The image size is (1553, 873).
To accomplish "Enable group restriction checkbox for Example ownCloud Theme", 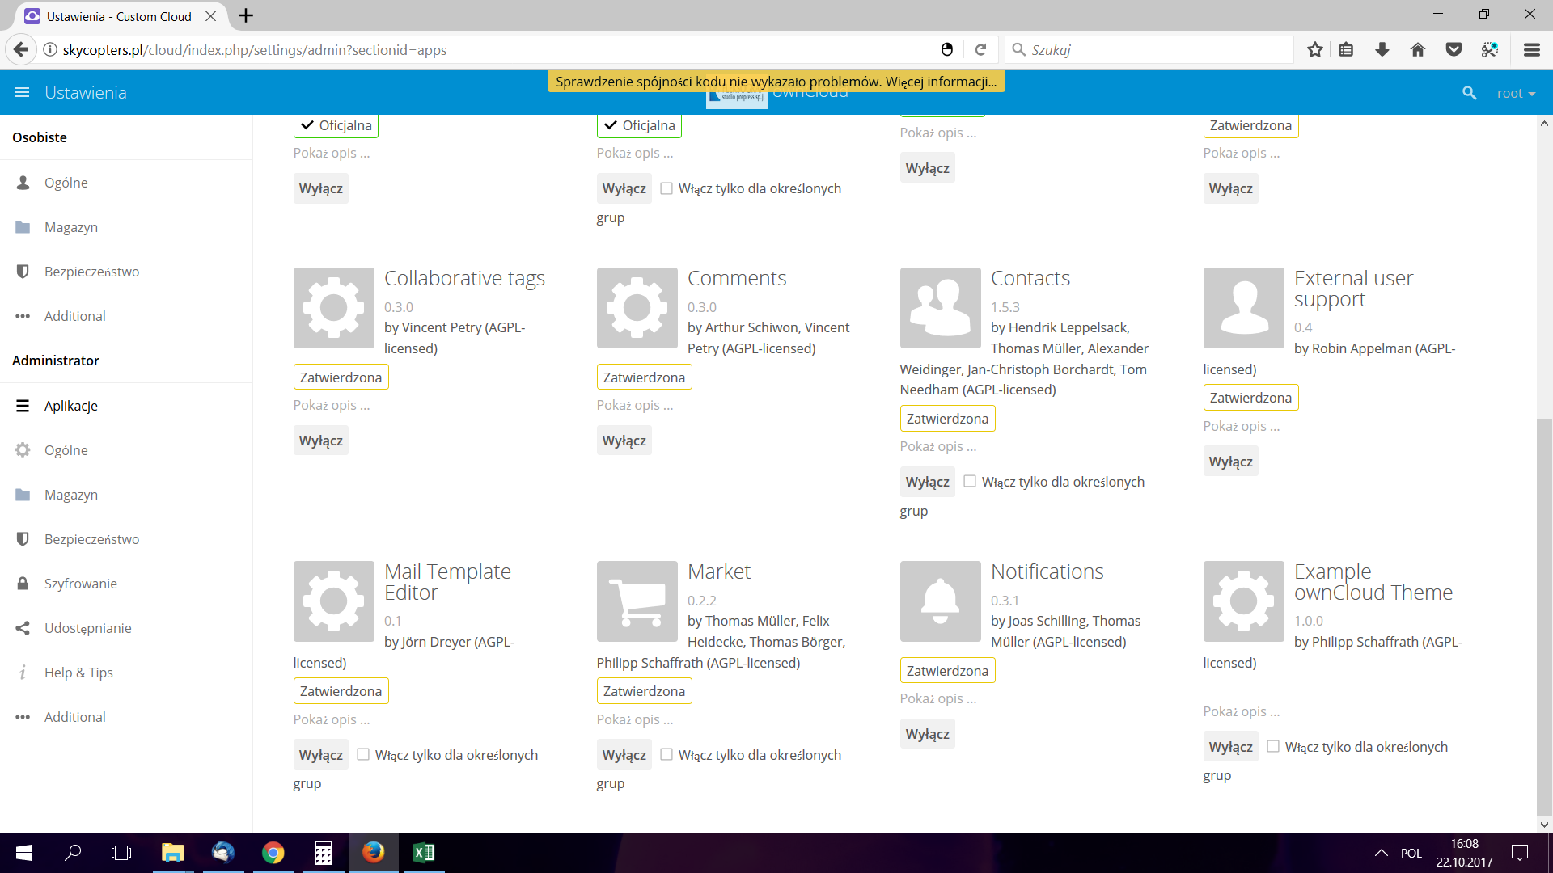I will [1273, 746].
